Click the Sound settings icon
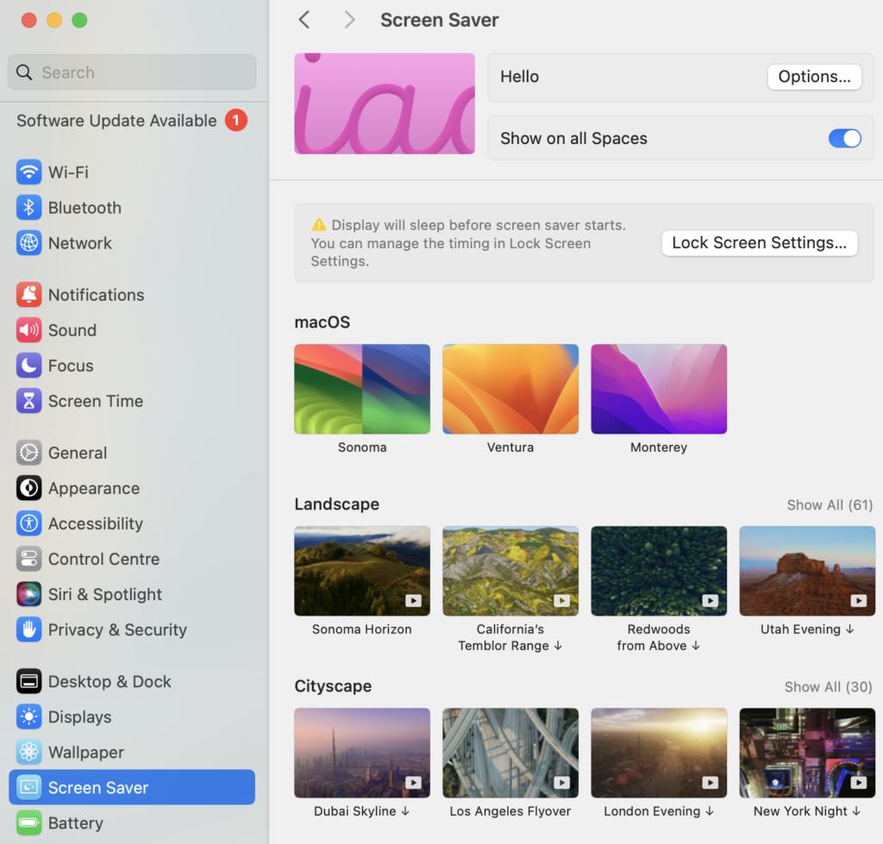This screenshot has width=883, height=844. [28, 330]
